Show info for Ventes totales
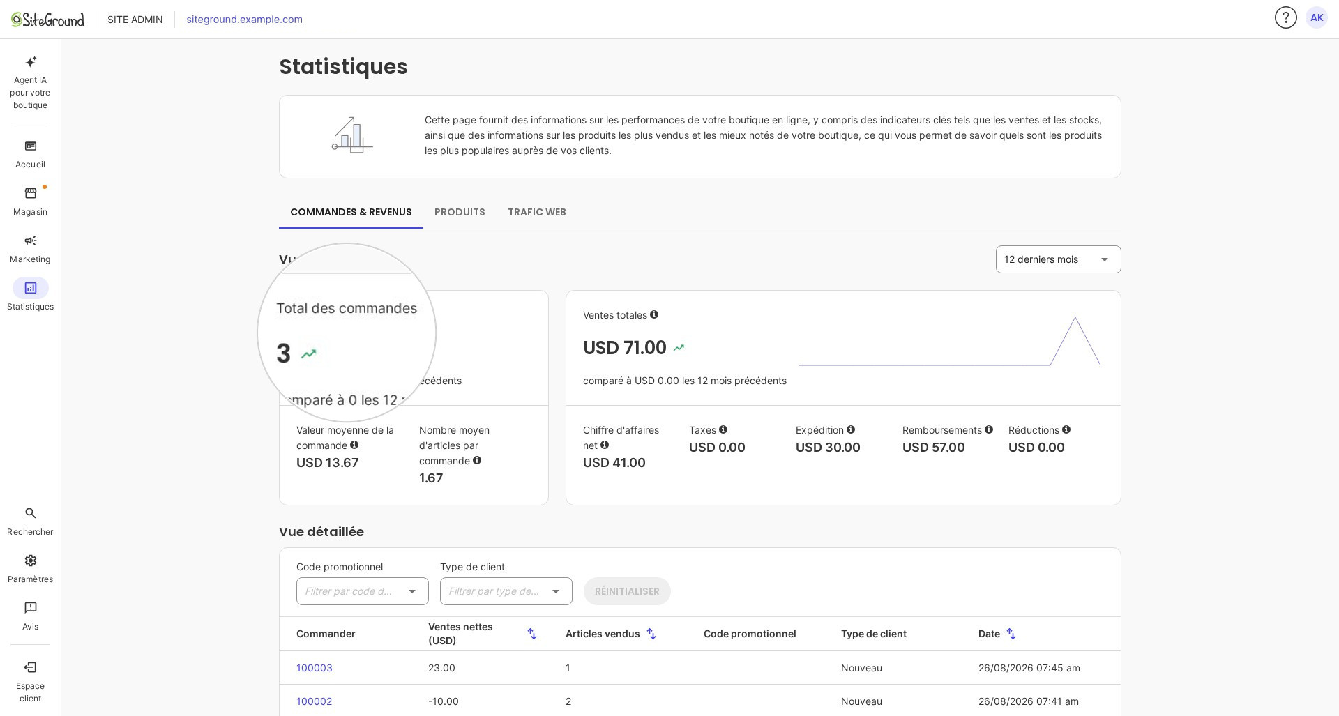The width and height of the screenshot is (1339, 716). [x=654, y=314]
